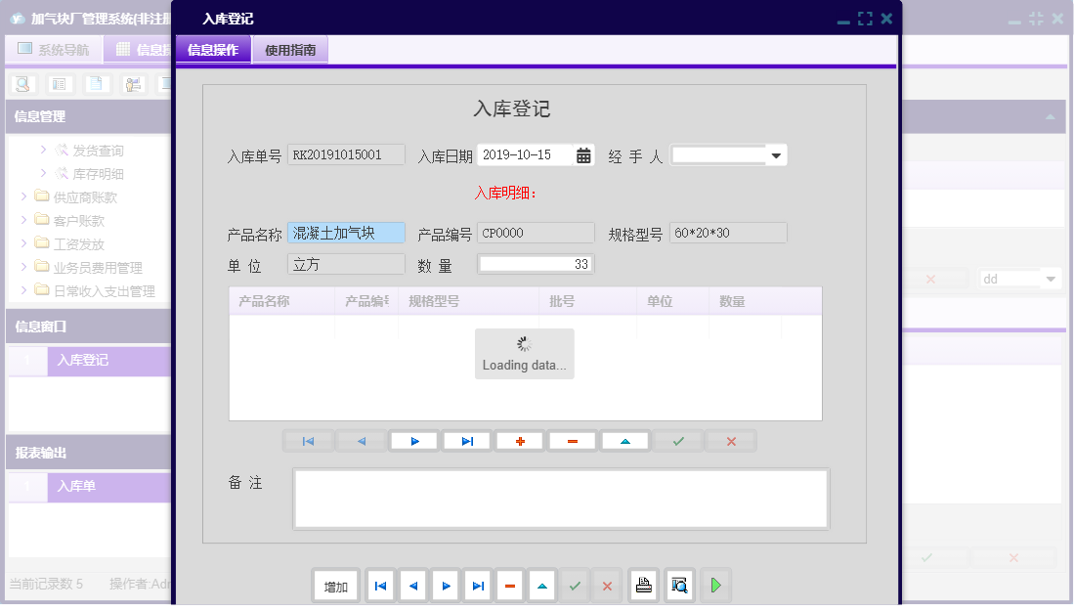The image size is (1074, 611).
Task: Click the edit triangle icon above detail grid
Action: (x=624, y=441)
